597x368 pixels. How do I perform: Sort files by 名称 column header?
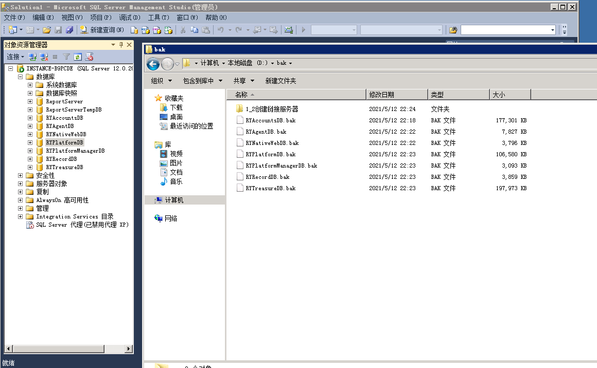[296, 95]
